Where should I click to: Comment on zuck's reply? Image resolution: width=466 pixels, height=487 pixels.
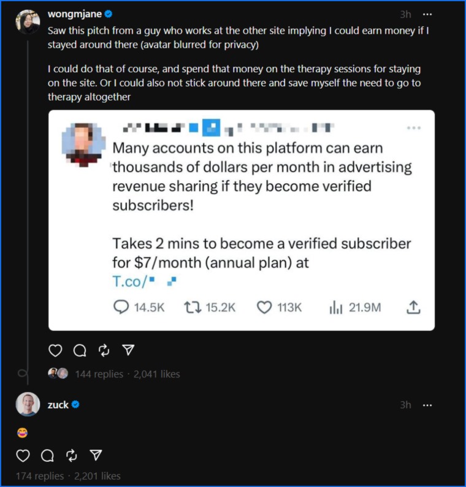pos(47,456)
